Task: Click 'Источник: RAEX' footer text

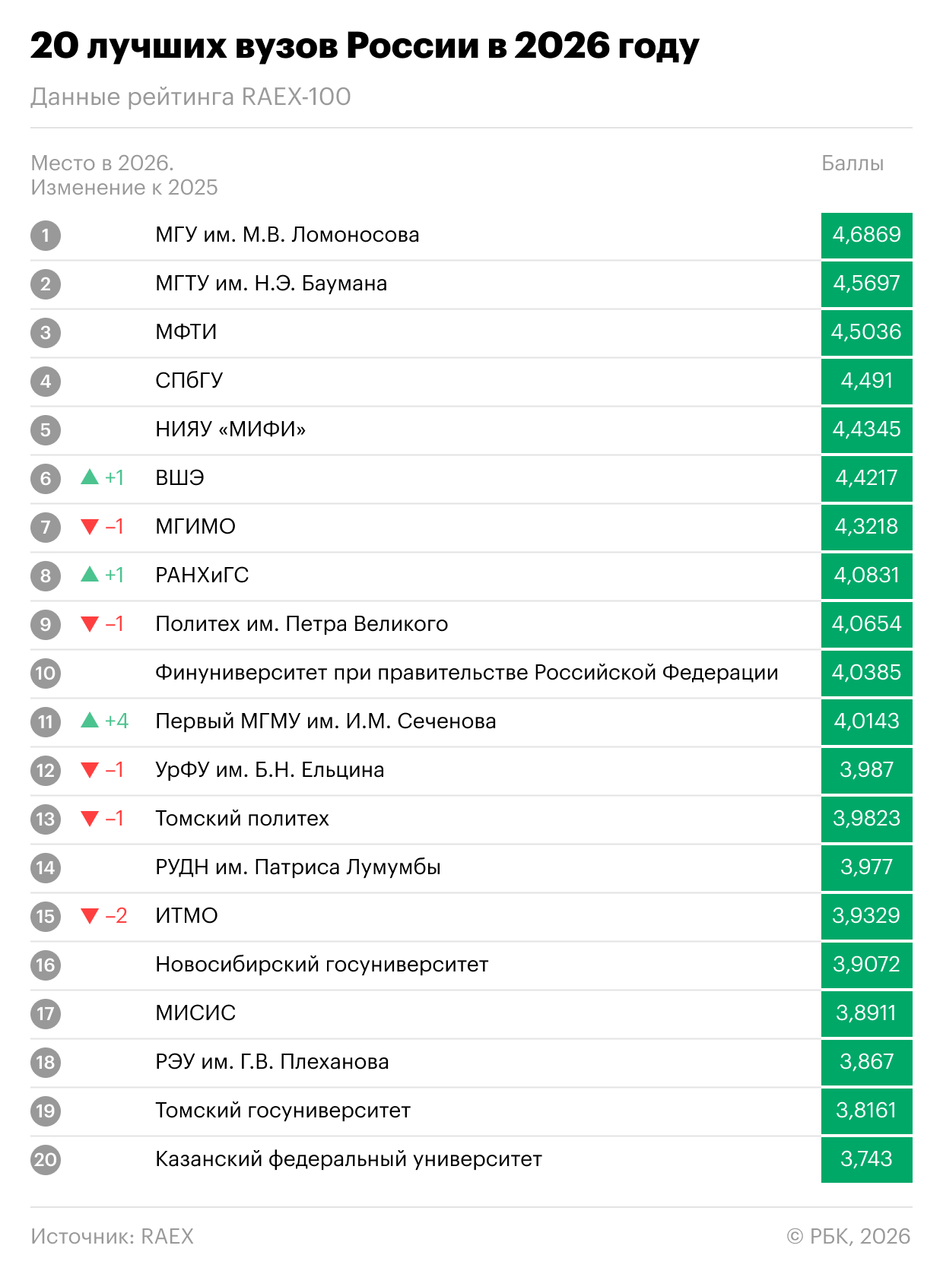Action: [x=113, y=1237]
